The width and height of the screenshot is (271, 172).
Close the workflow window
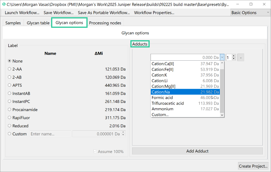(264, 4)
